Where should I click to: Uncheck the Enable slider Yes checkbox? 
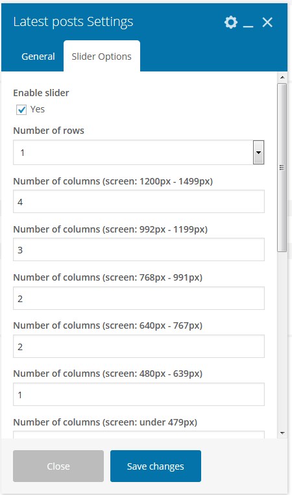click(21, 110)
